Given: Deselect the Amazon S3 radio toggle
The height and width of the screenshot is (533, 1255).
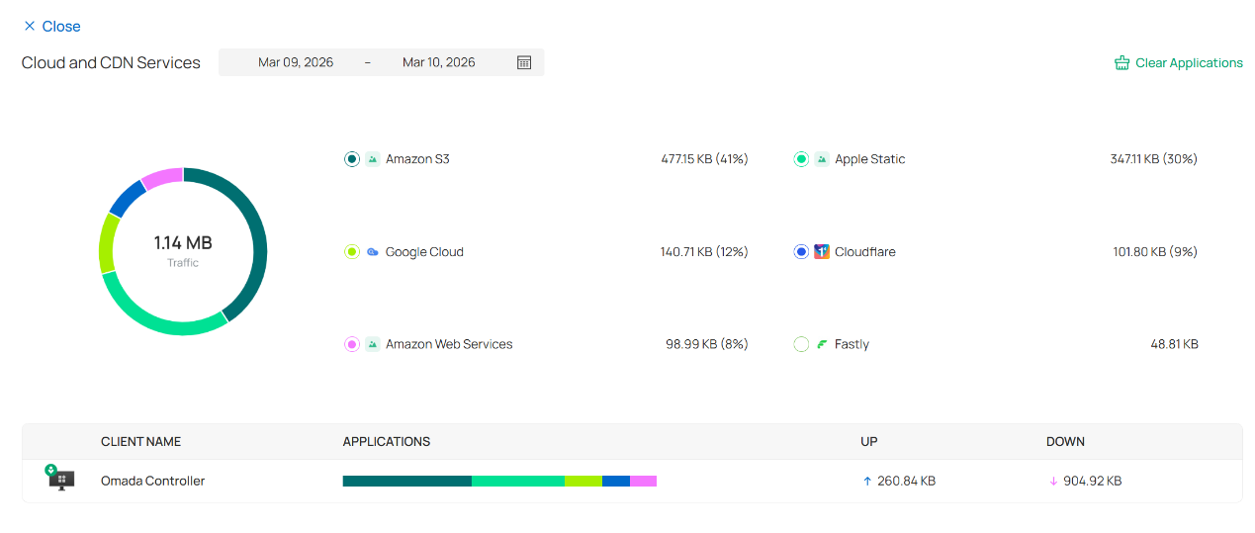Looking at the screenshot, I should (351, 159).
